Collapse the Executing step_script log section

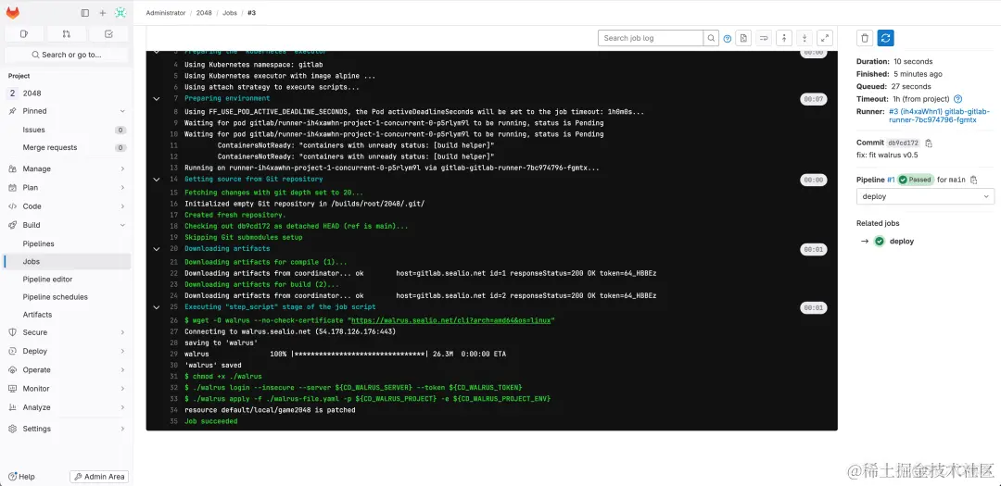tap(157, 307)
